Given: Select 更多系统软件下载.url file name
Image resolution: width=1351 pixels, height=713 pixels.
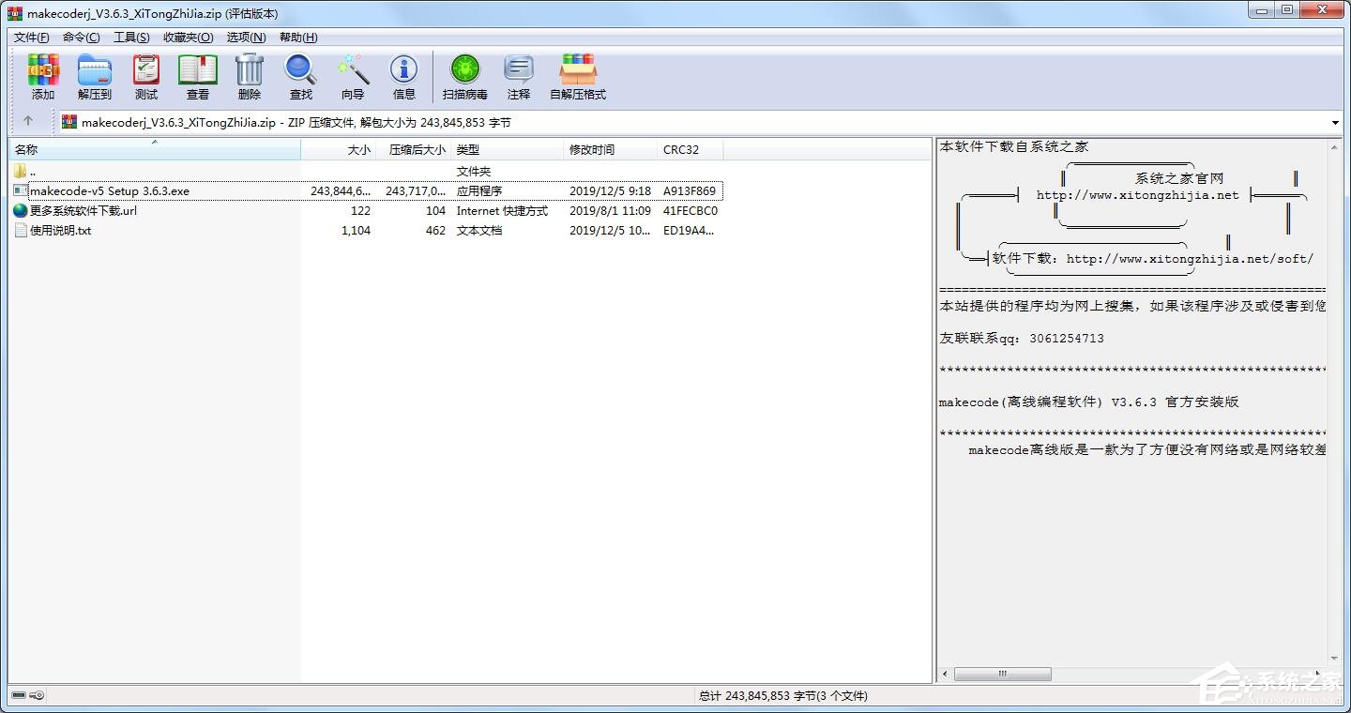Looking at the screenshot, I should click(x=83, y=210).
